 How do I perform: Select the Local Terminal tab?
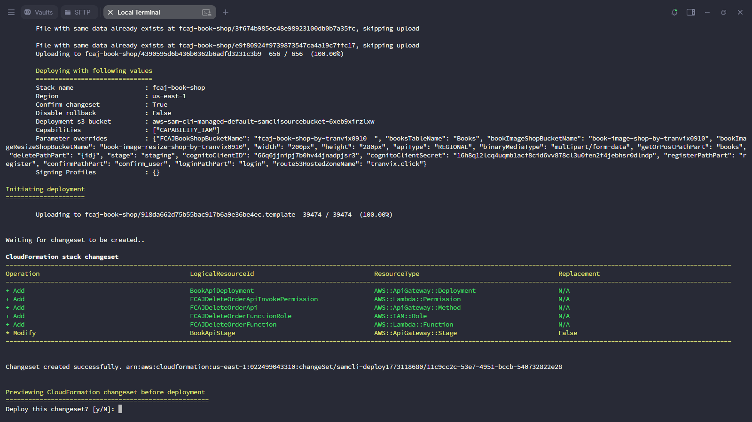[x=159, y=12]
